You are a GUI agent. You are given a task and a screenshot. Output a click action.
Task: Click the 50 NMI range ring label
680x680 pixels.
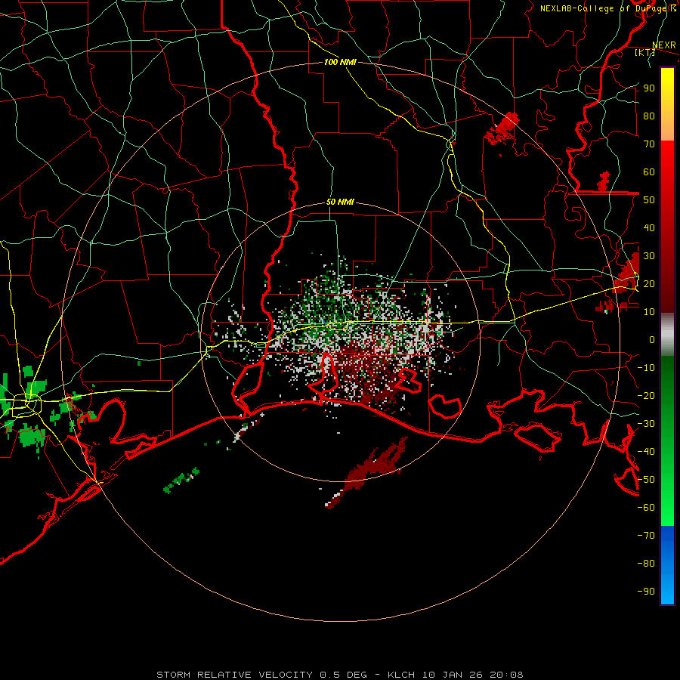(x=340, y=202)
